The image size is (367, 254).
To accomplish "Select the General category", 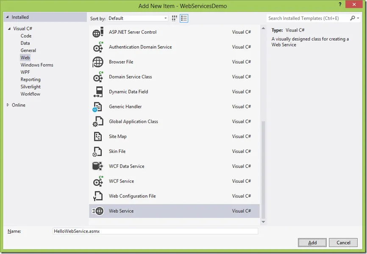I will pyautogui.click(x=28, y=50).
